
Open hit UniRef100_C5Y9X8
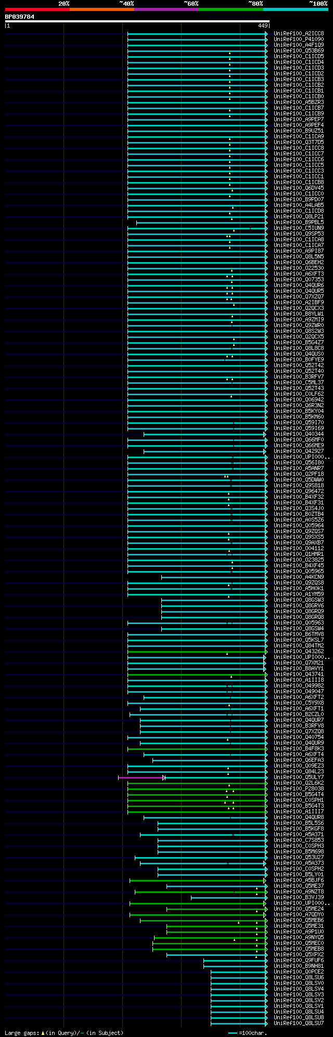pyautogui.click(x=299, y=703)
